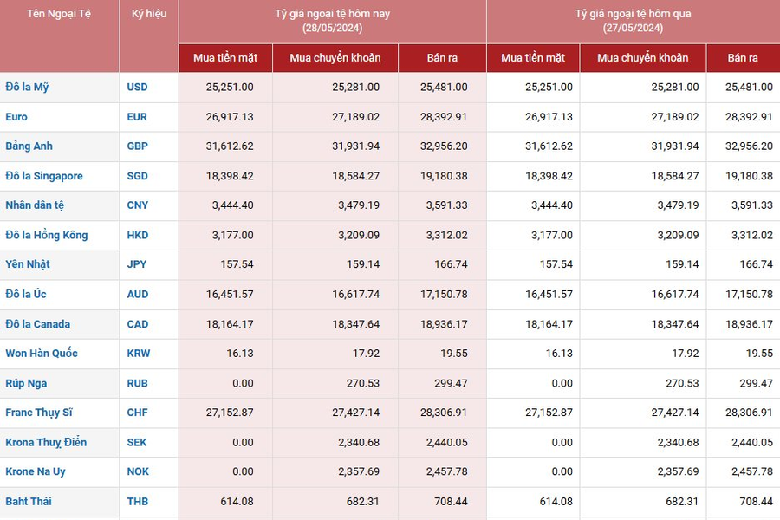The height and width of the screenshot is (520, 780).
Task: Open the Euro currency link
Action: point(16,116)
